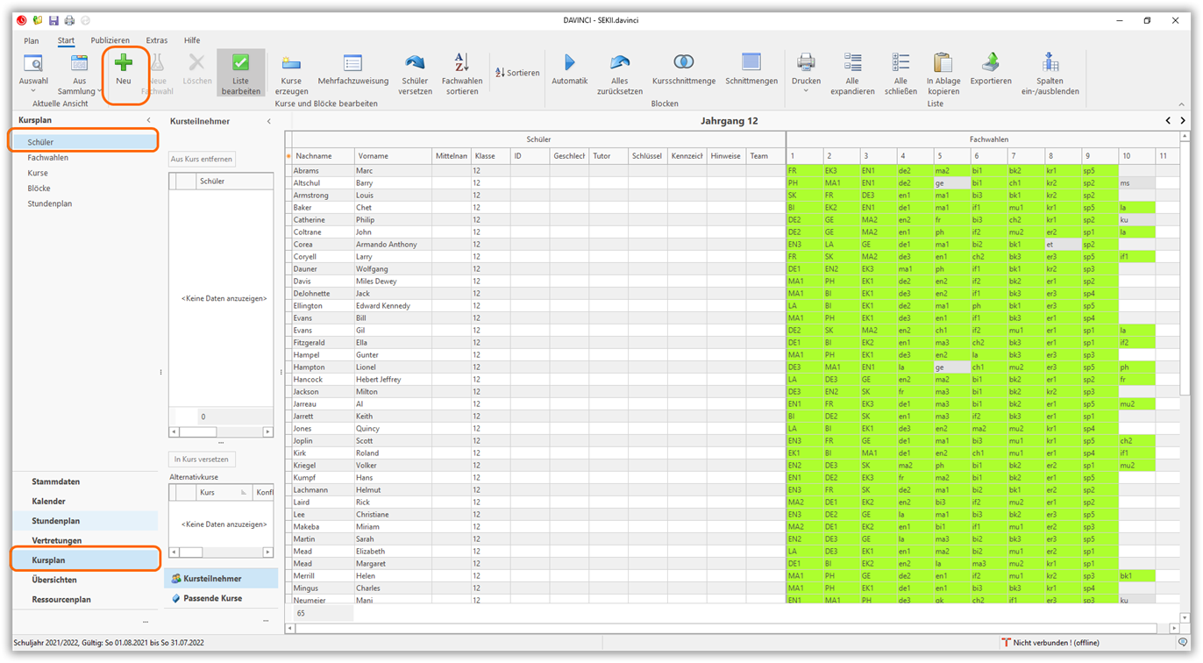The width and height of the screenshot is (1203, 663).
Task: Go to next Jahrgang with right arrow
Action: 1183,121
